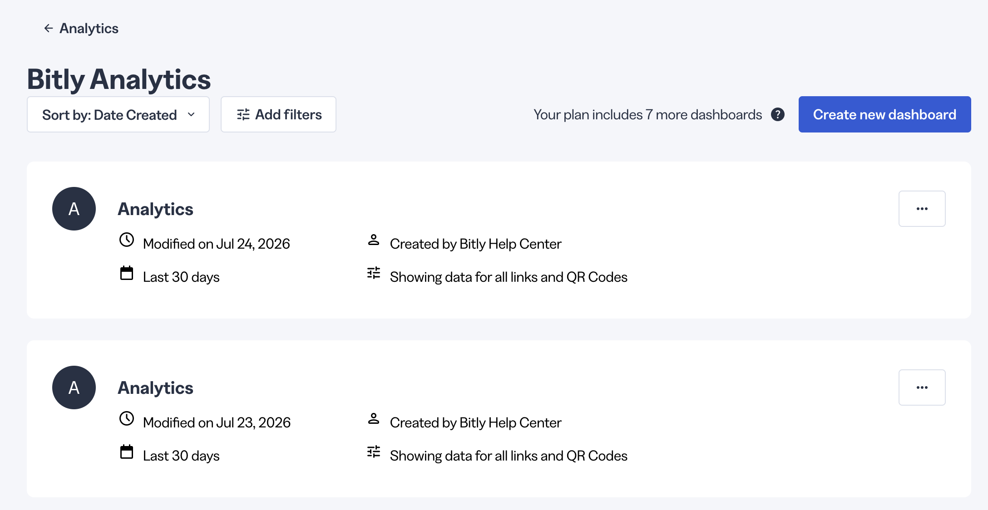Image resolution: width=988 pixels, height=510 pixels.
Task: Click the Add filters button
Action: click(x=278, y=114)
